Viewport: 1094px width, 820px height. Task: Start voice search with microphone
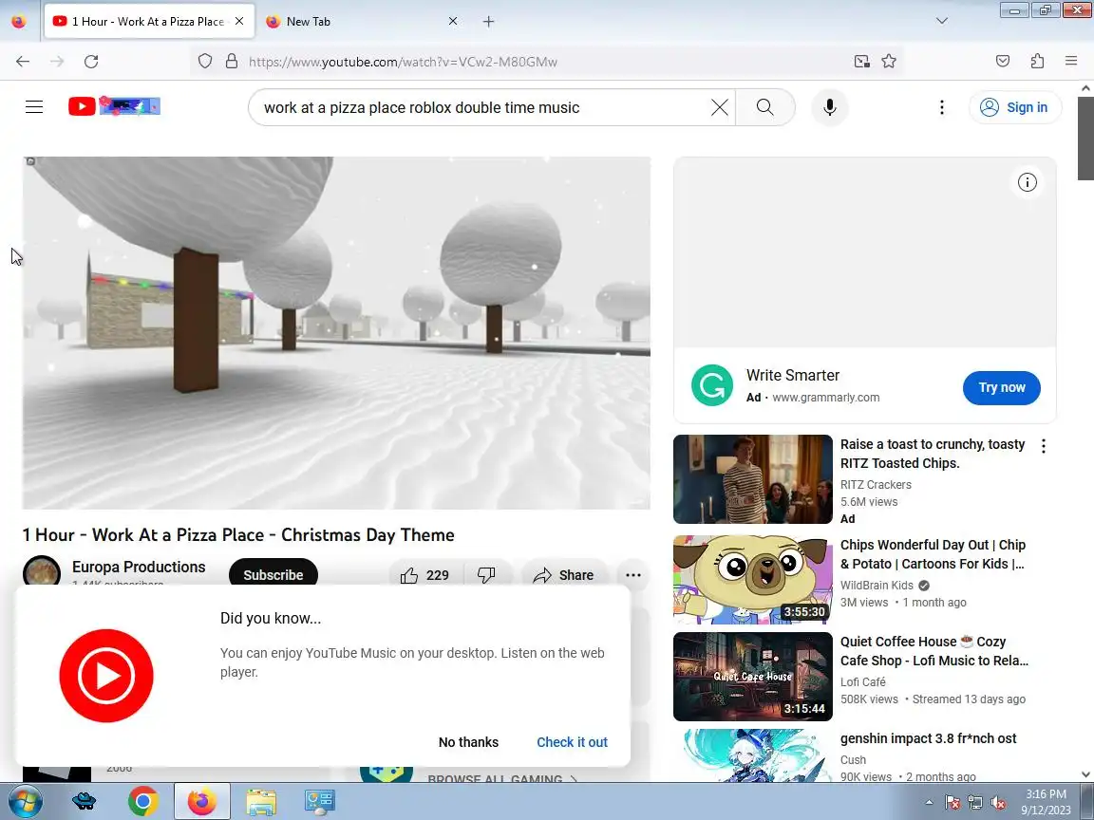click(x=830, y=107)
